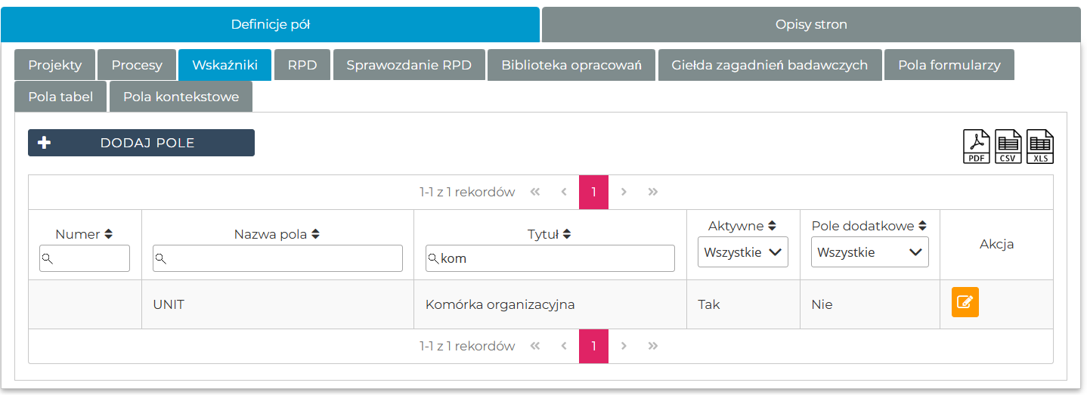The image size is (1087, 395).
Task: Jump to last page in bottom paginator
Action: coord(653,346)
